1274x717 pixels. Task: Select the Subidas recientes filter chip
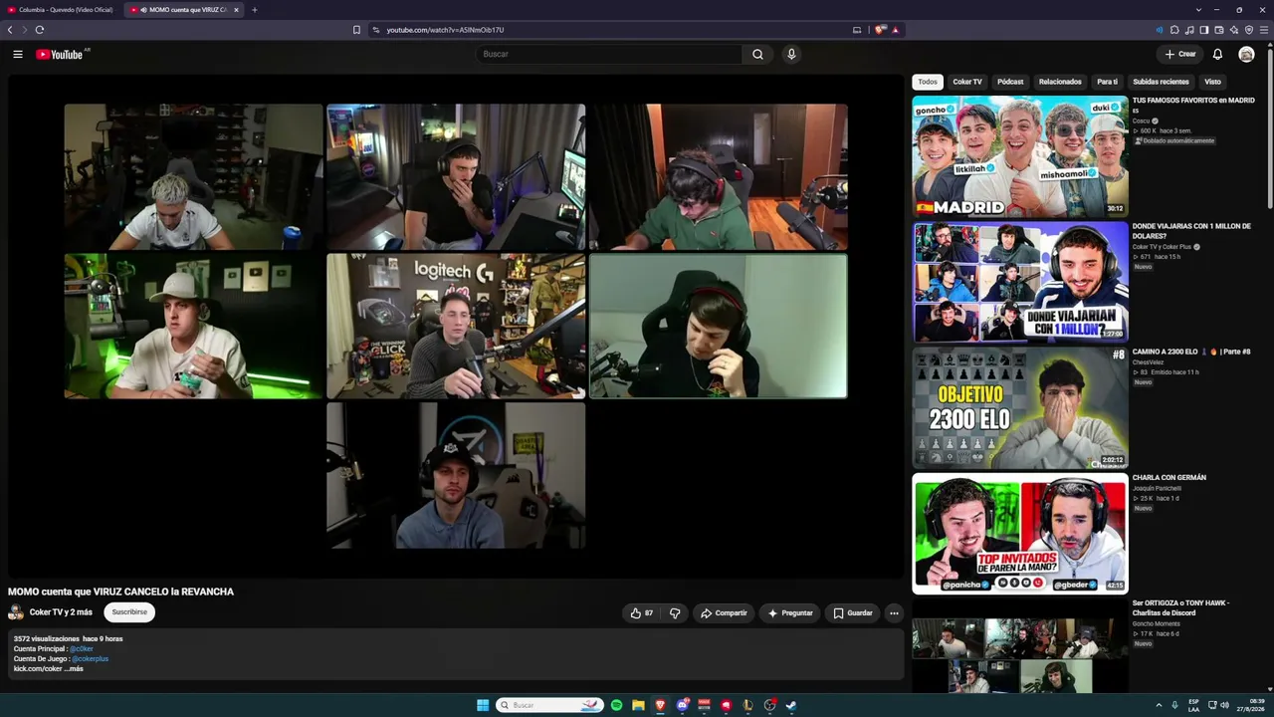tap(1161, 82)
